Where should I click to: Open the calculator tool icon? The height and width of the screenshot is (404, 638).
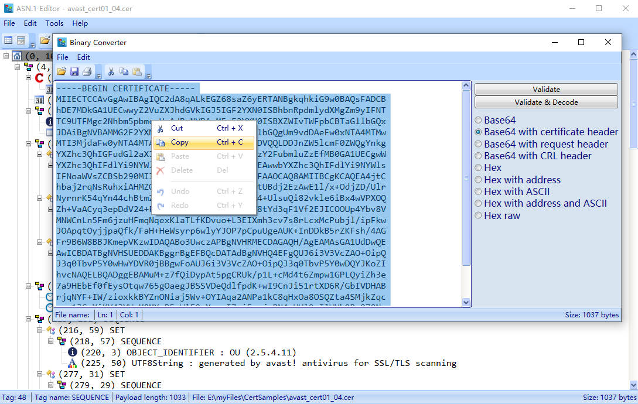click(21, 40)
